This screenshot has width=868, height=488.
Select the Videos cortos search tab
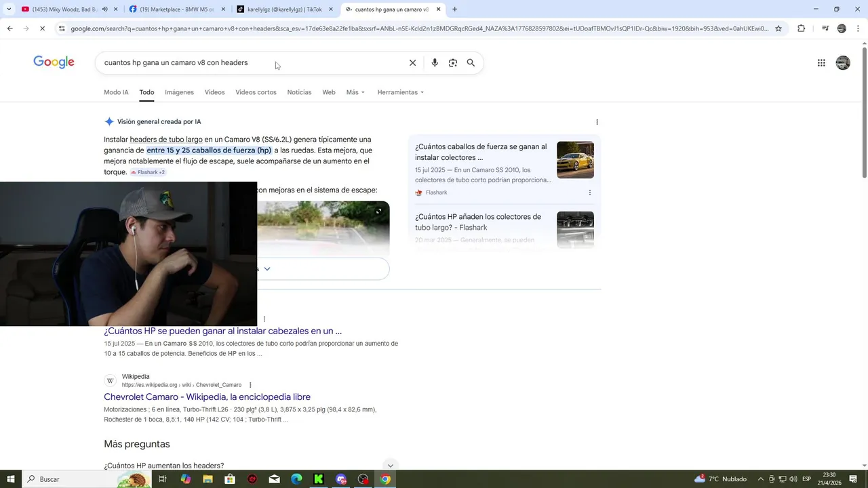tap(256, 92)
